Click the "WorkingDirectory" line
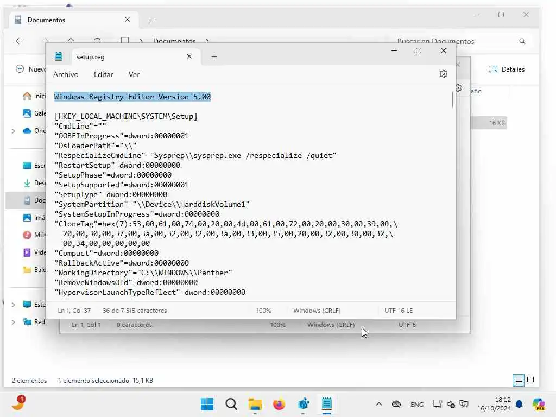Image resolution: width=556 pixels, height=417 pixels. coord(143,273)
